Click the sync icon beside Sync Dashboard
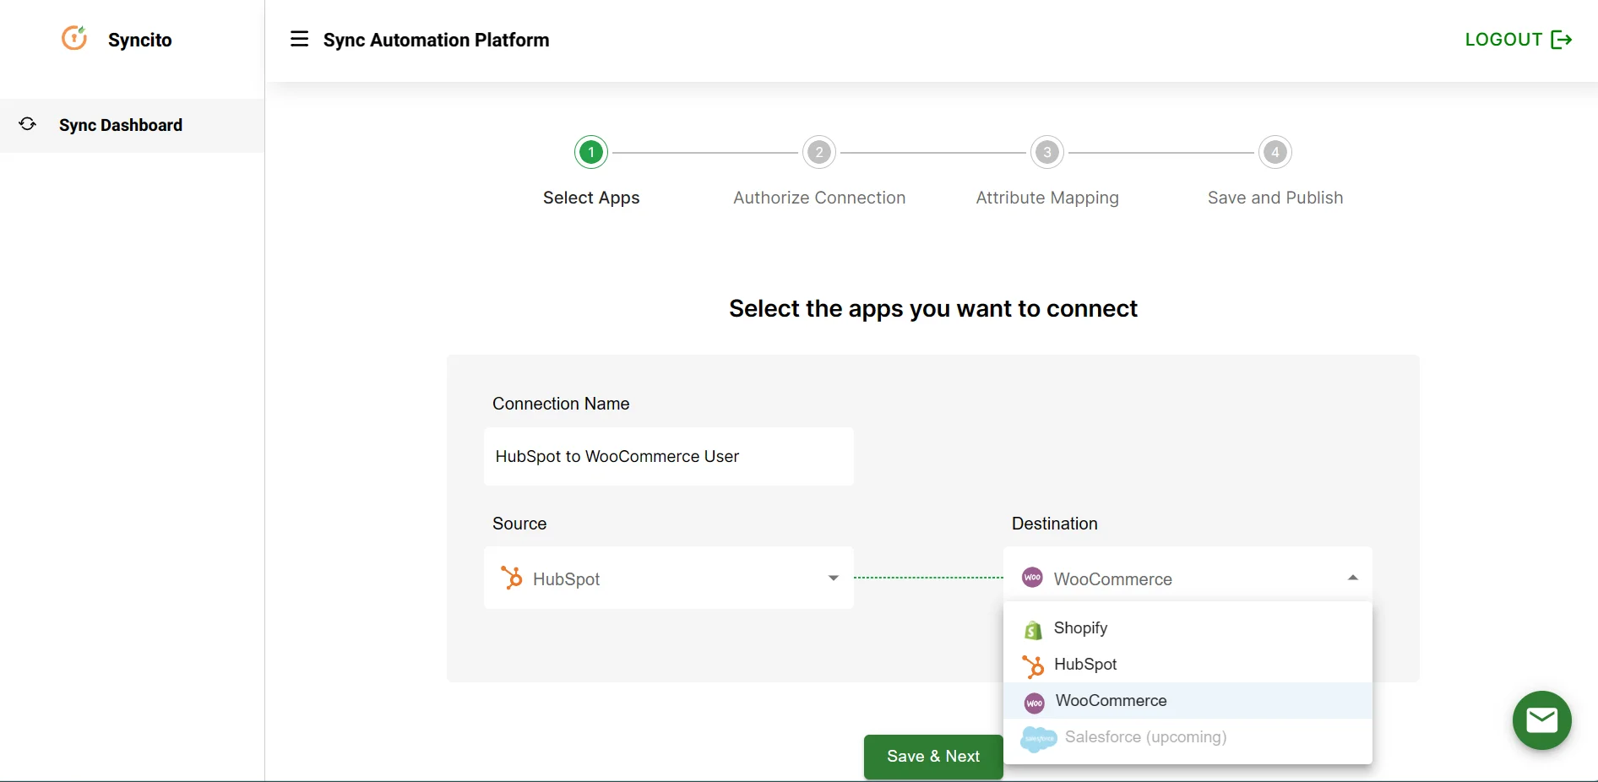 point(27,124)
